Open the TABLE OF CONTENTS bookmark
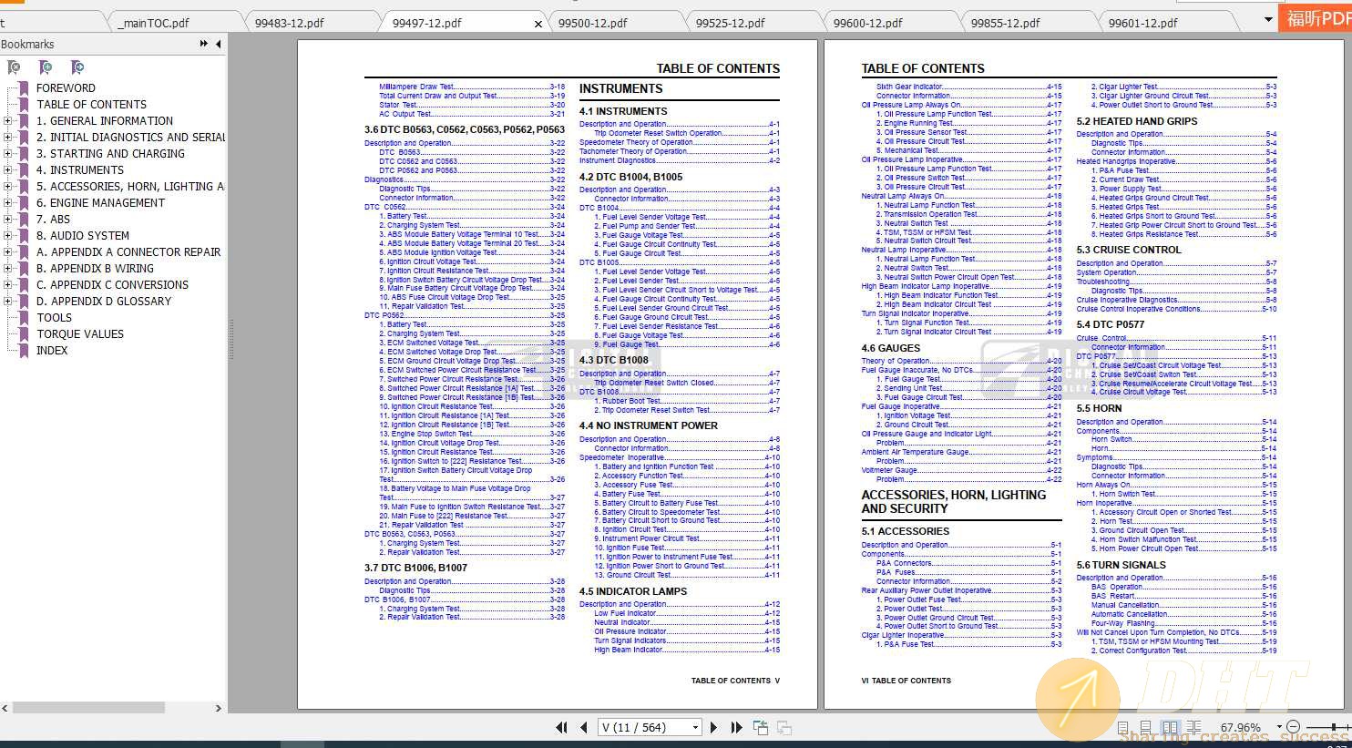 point(91,105)
